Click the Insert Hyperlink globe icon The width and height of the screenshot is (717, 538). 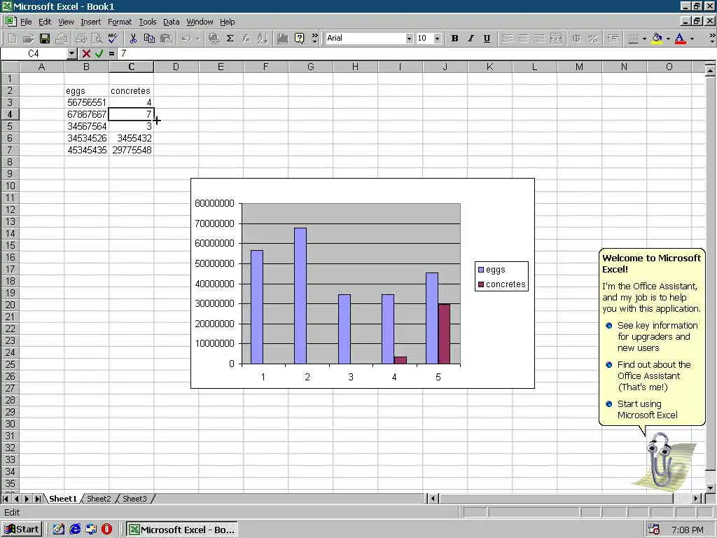coord(214,39)
